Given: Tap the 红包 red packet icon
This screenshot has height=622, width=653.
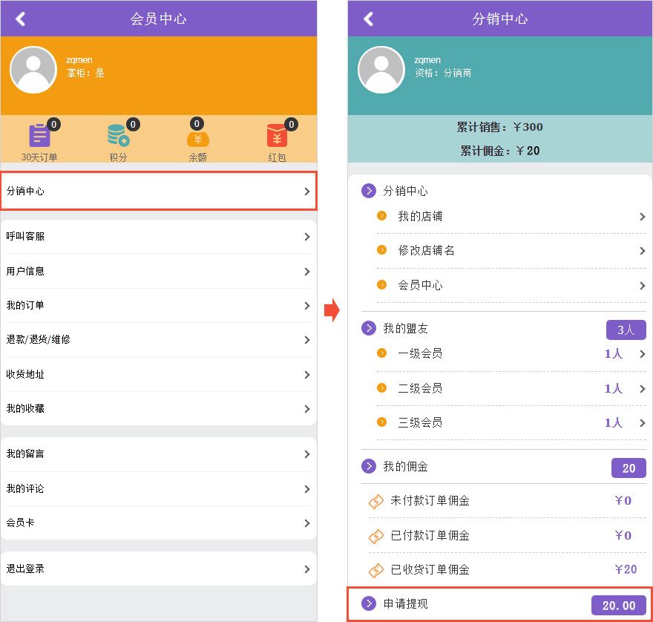Looking at the screenshot, I should click(x=277, y=134).
